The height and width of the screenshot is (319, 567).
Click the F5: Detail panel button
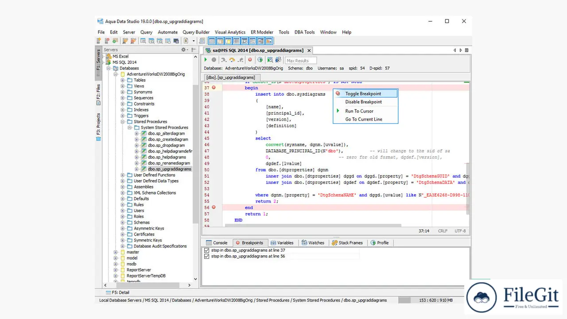pyautogui.click(x=117, y=292)
